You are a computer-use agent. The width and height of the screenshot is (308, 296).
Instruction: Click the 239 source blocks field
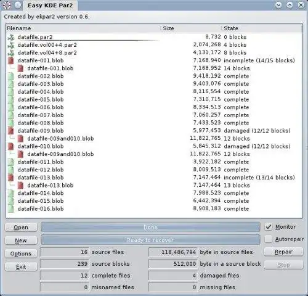[x=65, y=264]
